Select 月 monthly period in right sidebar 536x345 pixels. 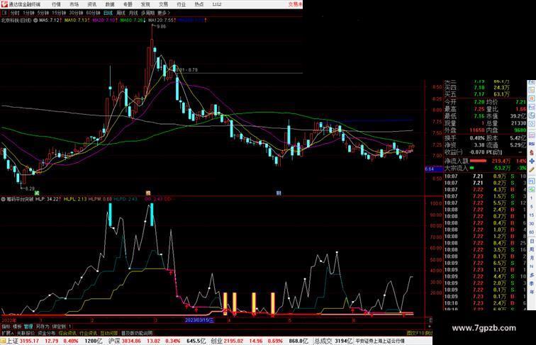pyautogui.click(x=532, y=258)
